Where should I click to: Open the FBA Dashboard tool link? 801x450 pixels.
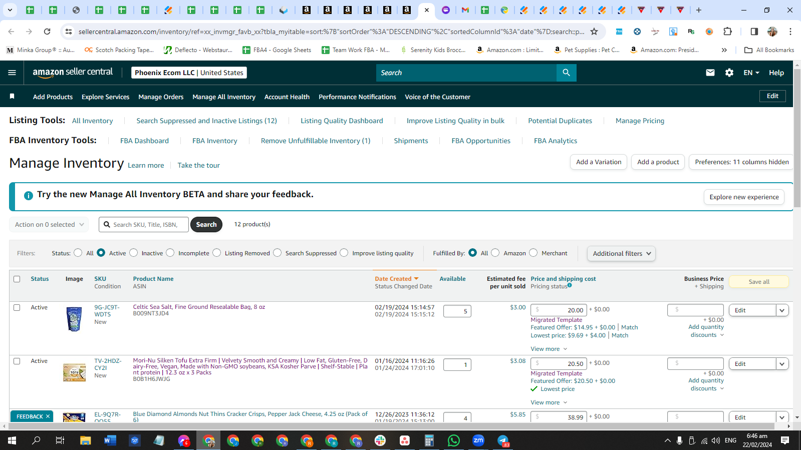[144, 141]
